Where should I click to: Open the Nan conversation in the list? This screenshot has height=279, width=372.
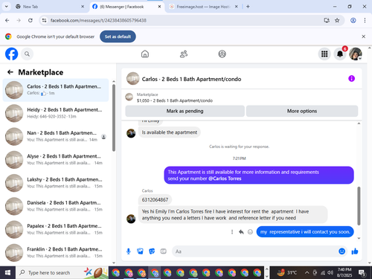56,136
